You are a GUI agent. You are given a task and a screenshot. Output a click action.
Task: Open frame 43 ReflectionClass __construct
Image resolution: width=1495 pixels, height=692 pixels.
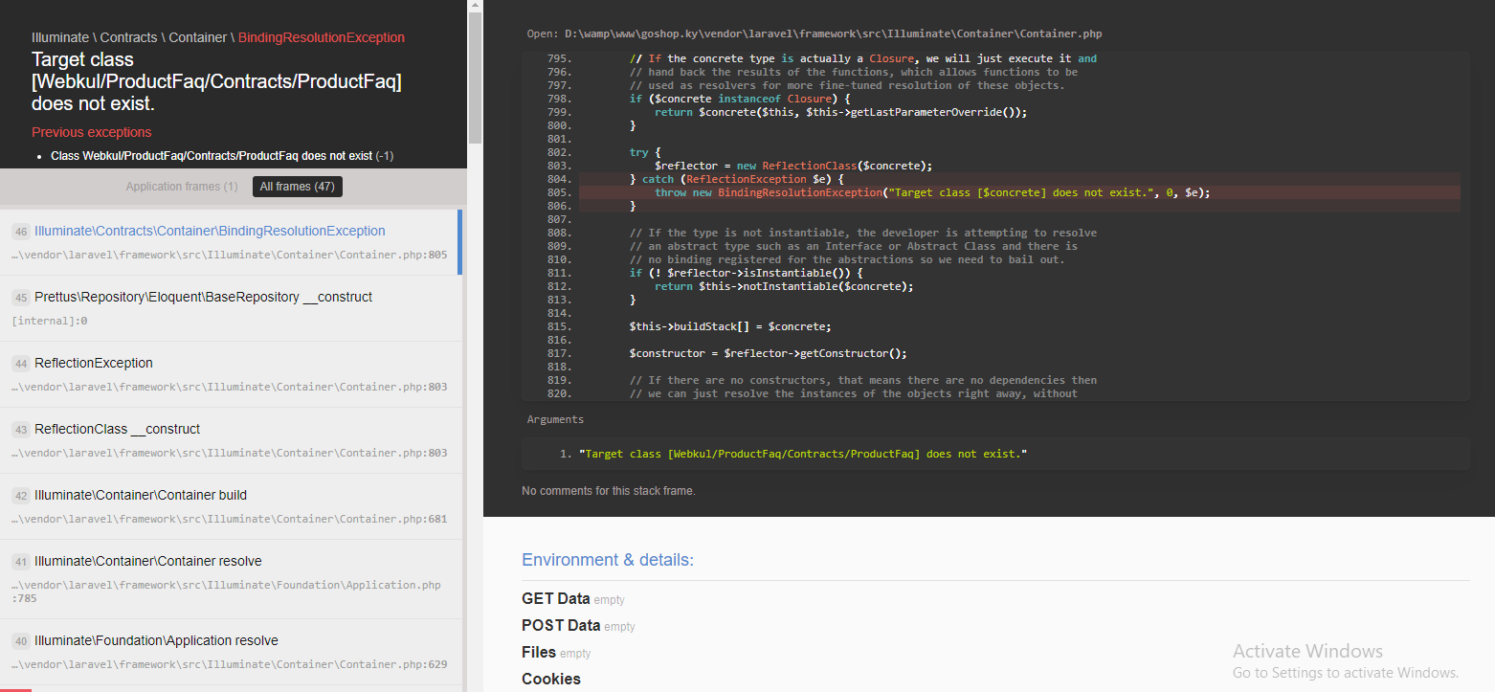click(x=232, y=440)
